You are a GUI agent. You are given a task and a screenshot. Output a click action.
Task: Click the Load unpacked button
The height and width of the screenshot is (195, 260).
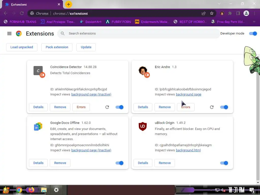(x=22, y=47)
